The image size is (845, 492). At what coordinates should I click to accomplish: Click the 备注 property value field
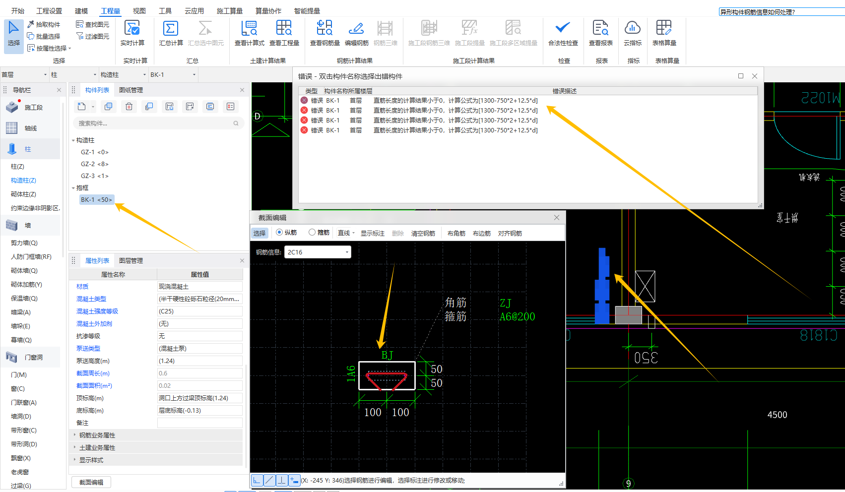(200, 423)
